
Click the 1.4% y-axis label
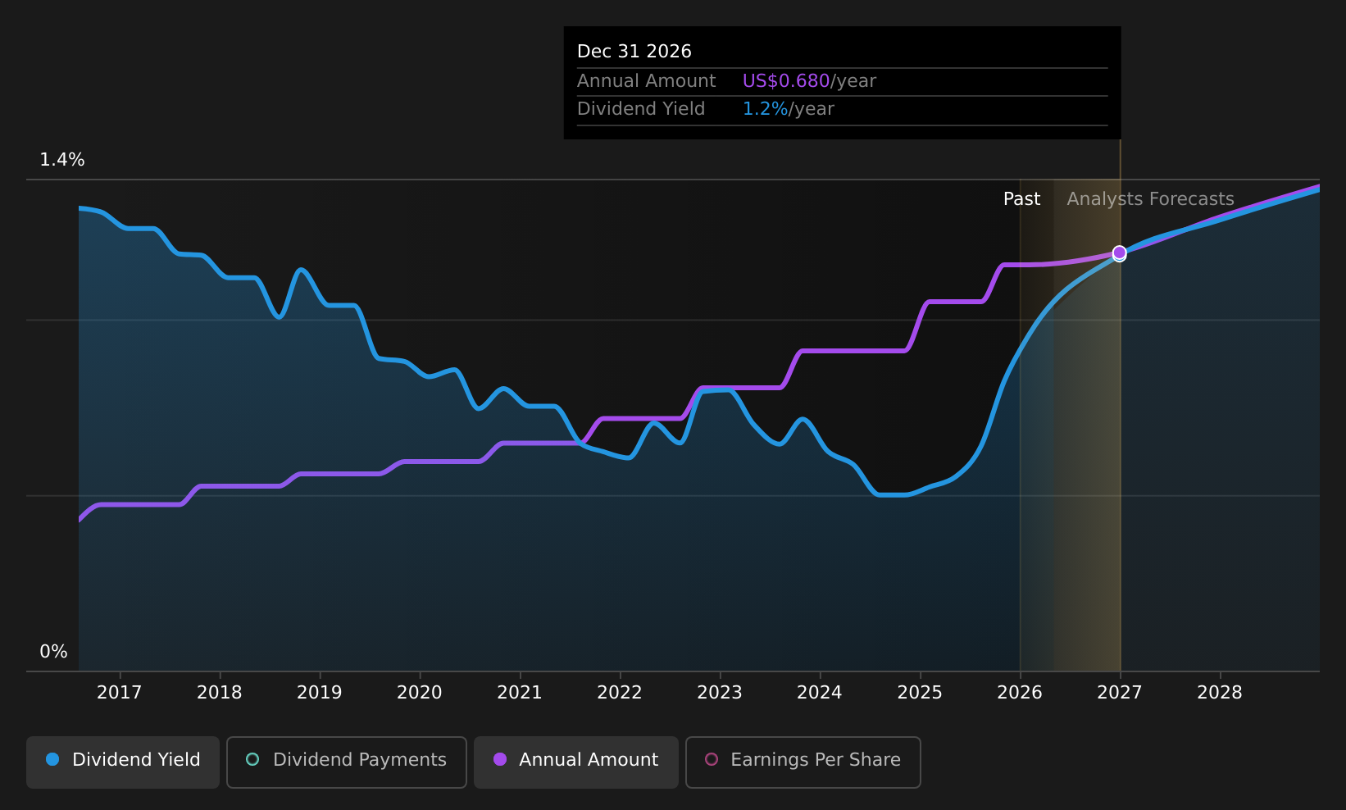(x=62, y=160)
